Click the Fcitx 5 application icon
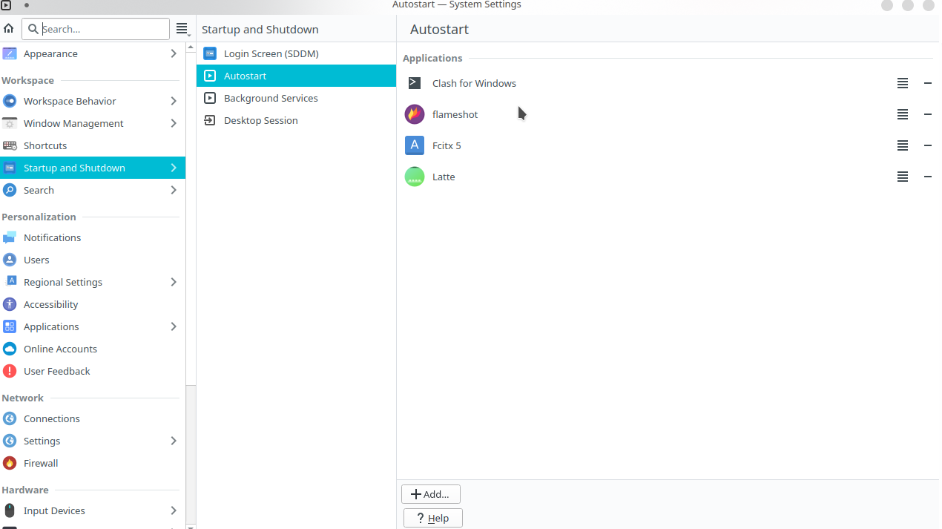Screen dimensions: 942x529 pos(415,145)
